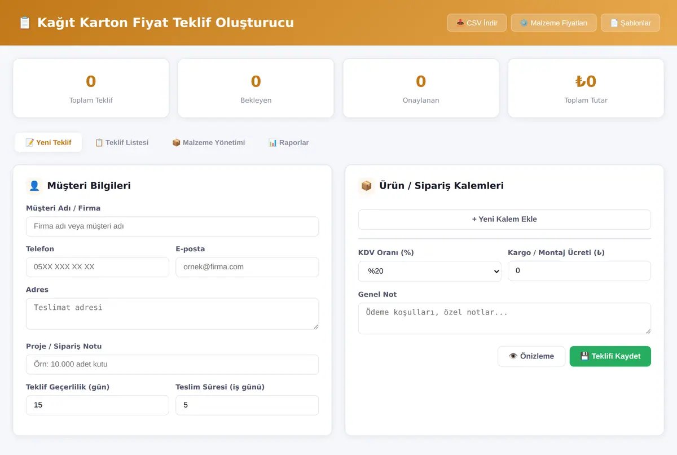Click the Adres textarea resize handle
Screen dimensions: 677x455
pos(315,326)
